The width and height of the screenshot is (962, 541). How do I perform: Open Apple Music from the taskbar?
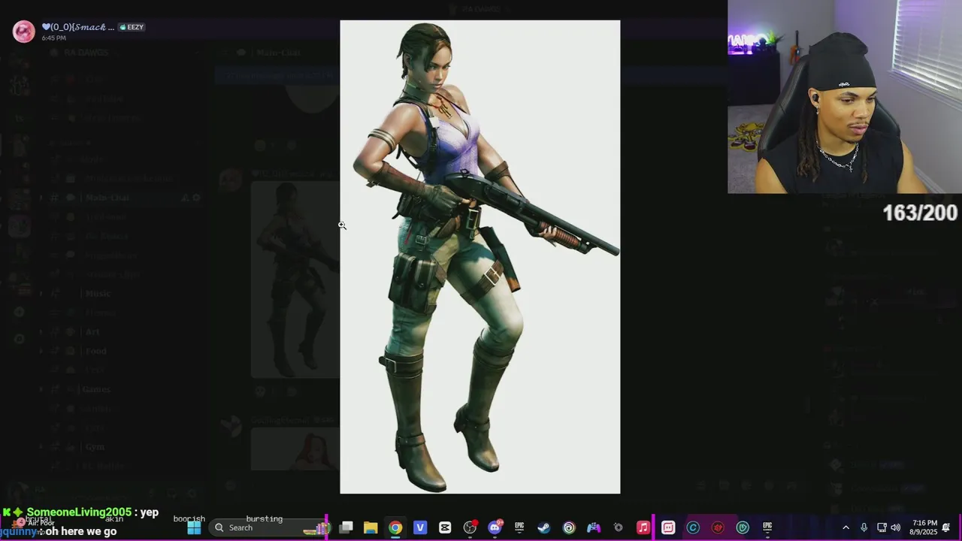[643, 527]
